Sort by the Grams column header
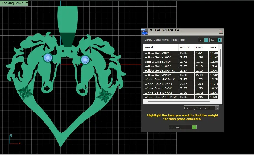254x155 pixels. 186,47
